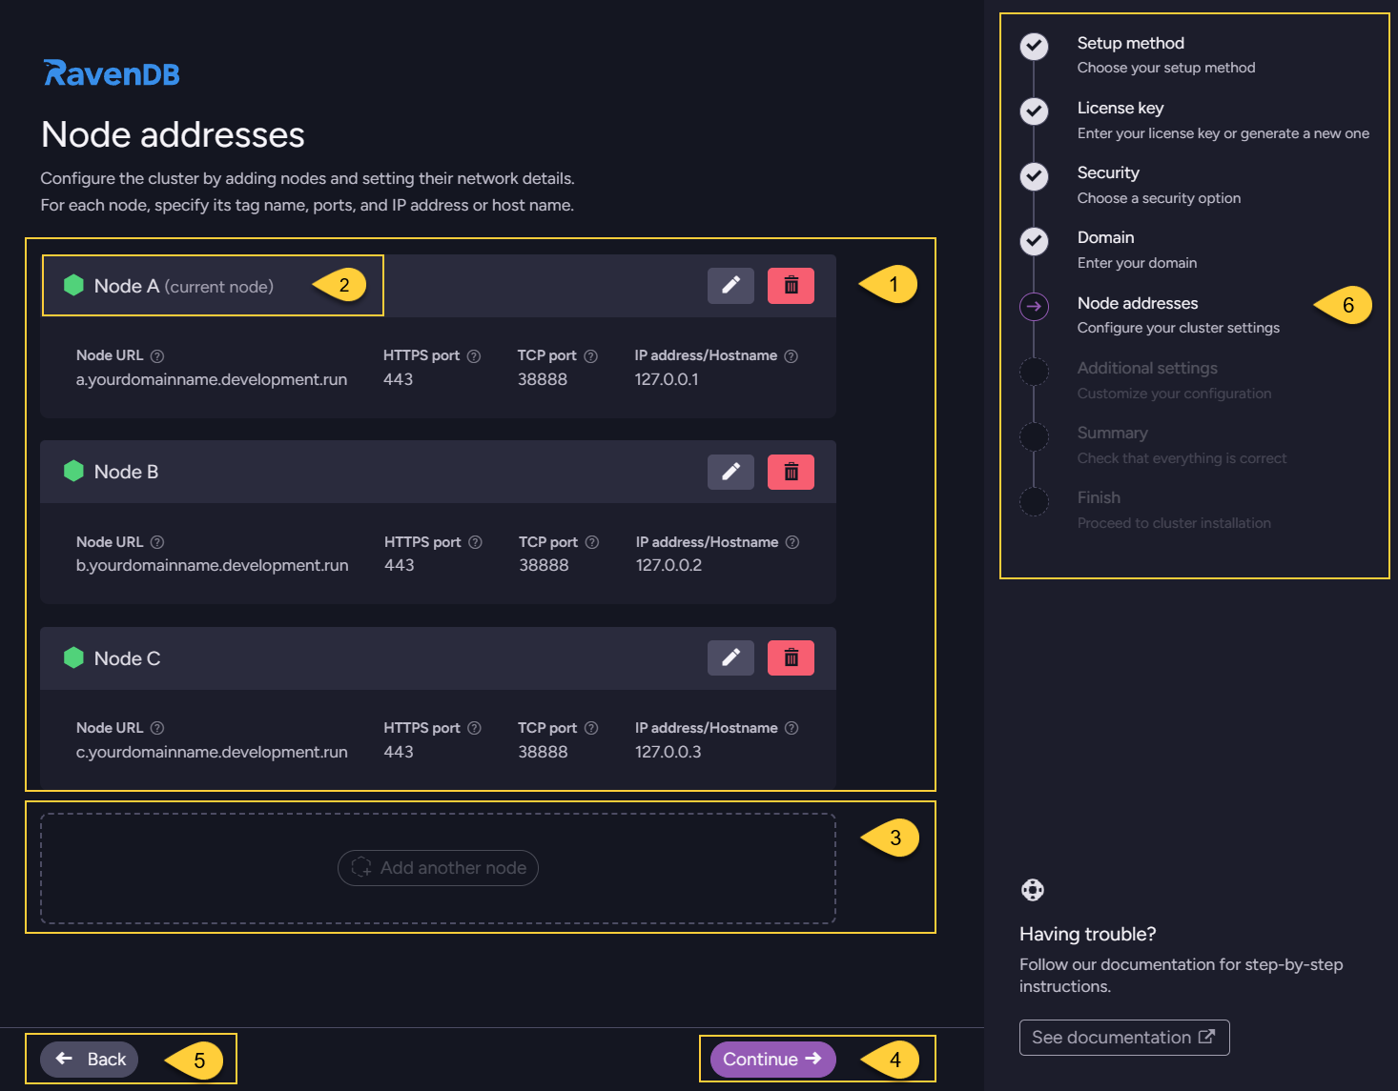Delete Node A with trash icon
The height and width of the screenshot is (1091, 1398).
791,285
